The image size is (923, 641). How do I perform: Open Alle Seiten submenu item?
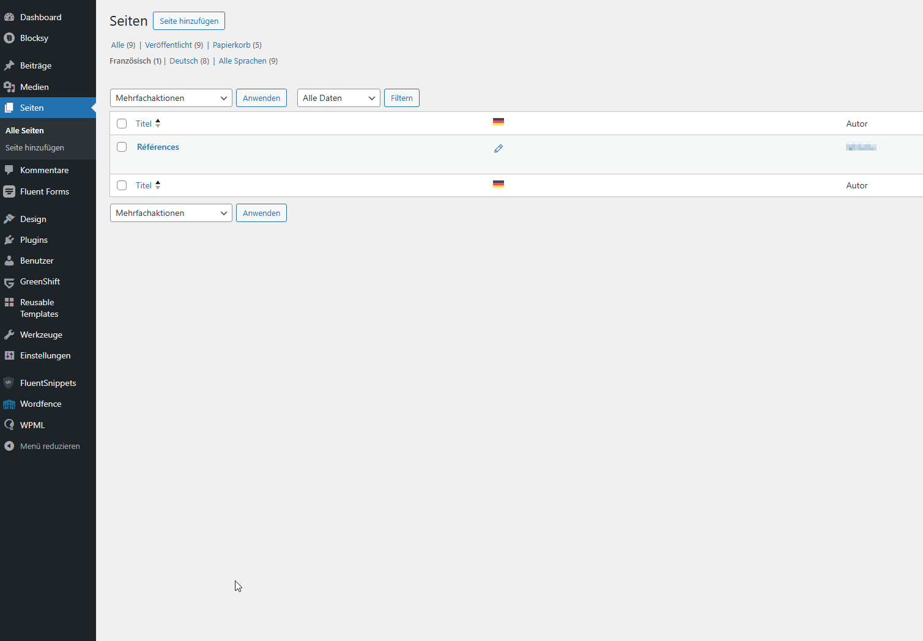24,130
